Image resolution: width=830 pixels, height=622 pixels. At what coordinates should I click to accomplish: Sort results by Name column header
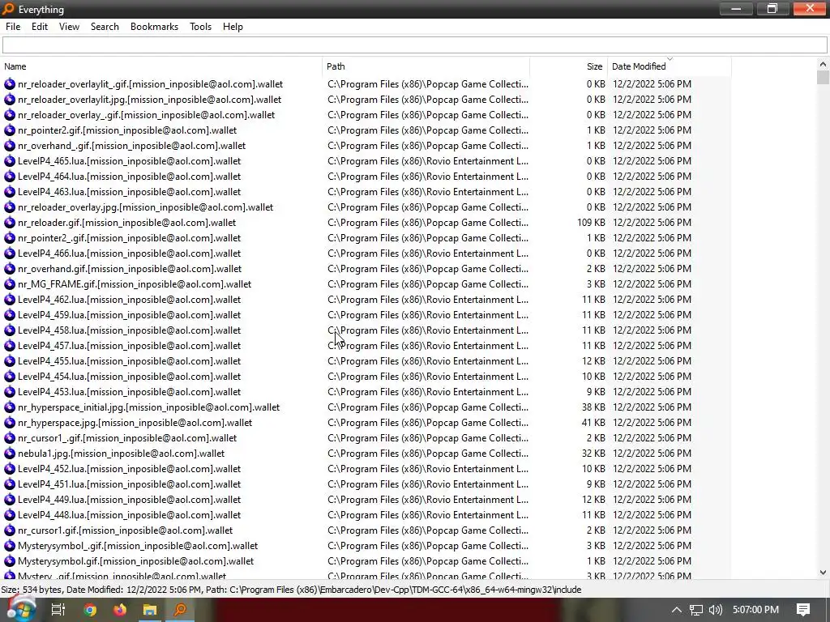161,66
